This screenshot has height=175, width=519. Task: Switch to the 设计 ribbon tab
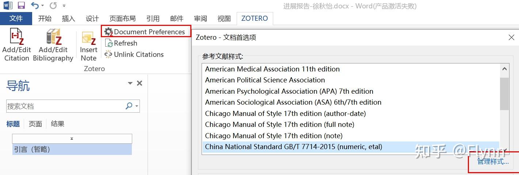[92, 19]
